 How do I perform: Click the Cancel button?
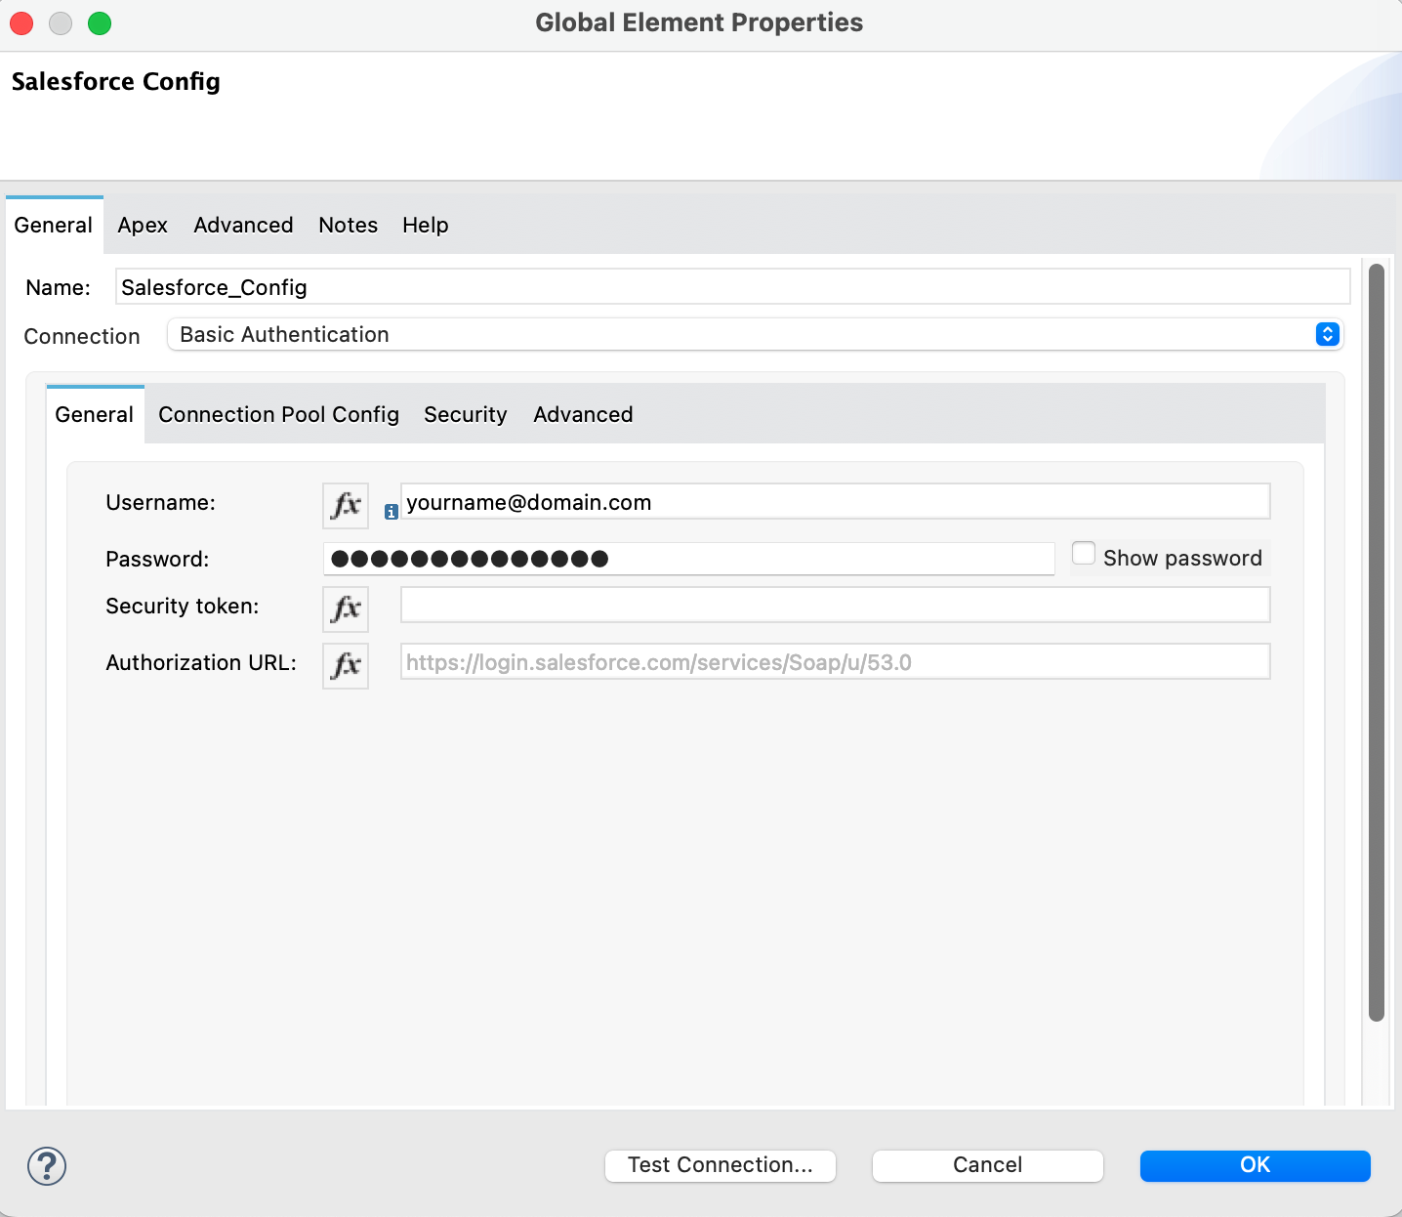tap(986, 1164)
